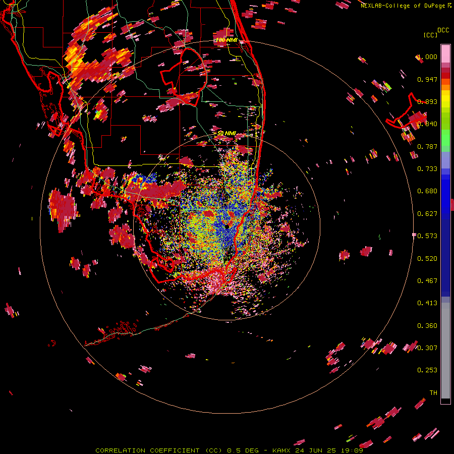
Task: Select the 0.680 legend value
Action: (427, 191)
